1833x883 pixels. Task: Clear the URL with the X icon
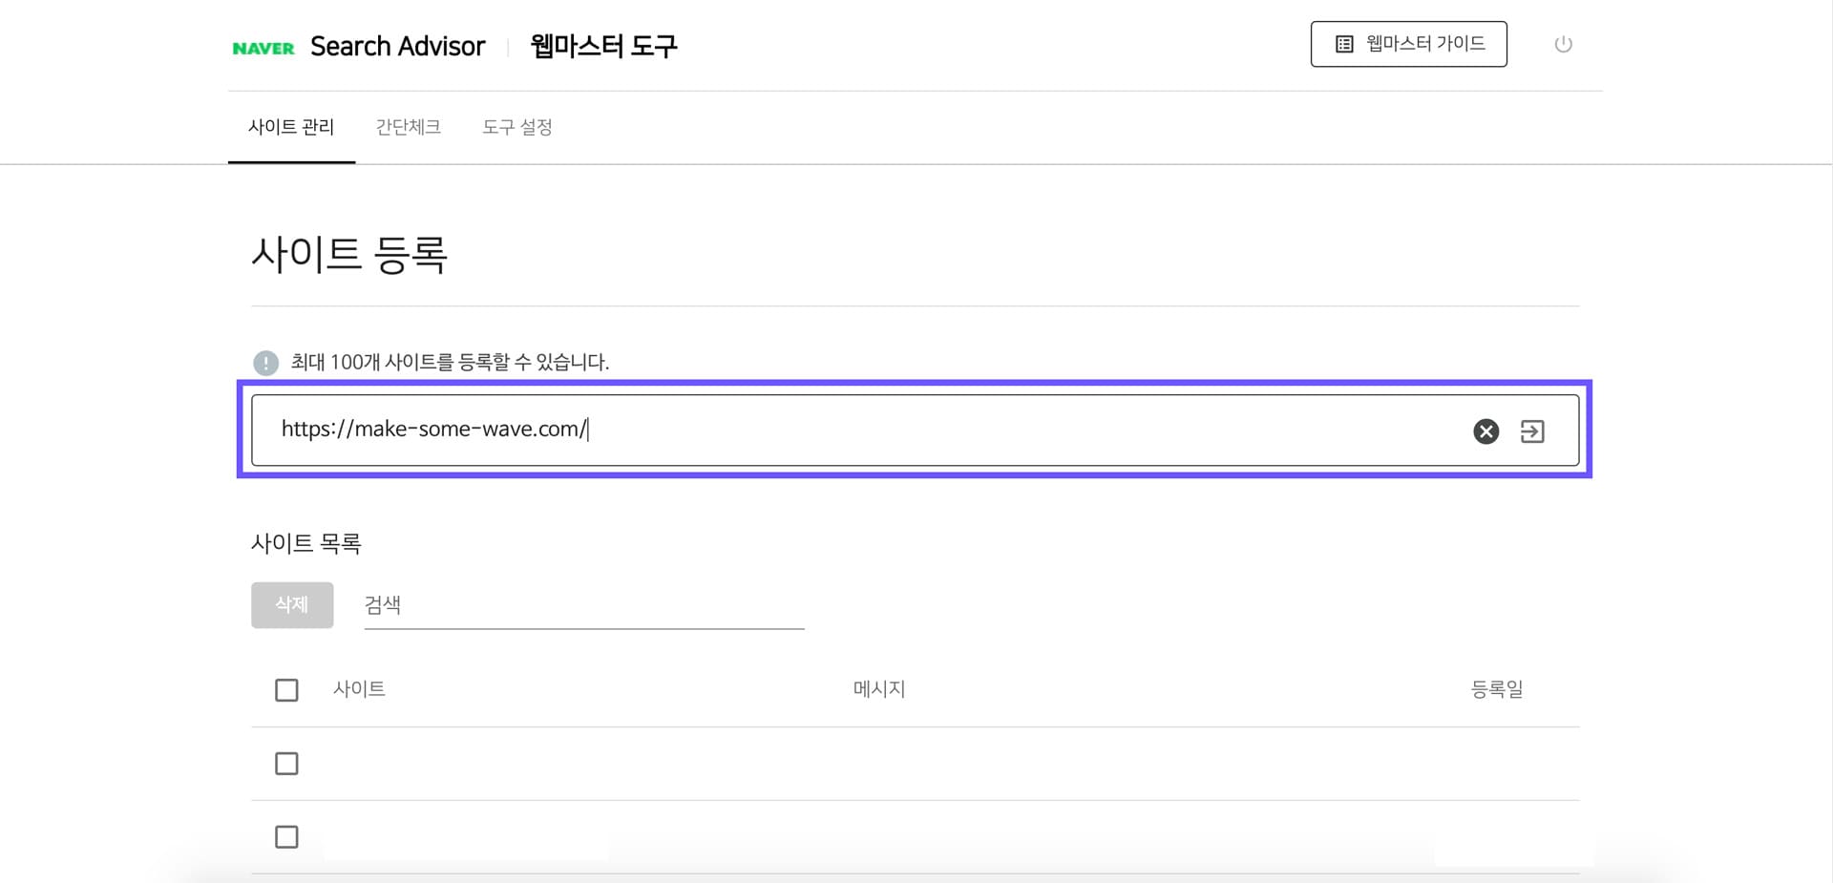pos(1485,431)
